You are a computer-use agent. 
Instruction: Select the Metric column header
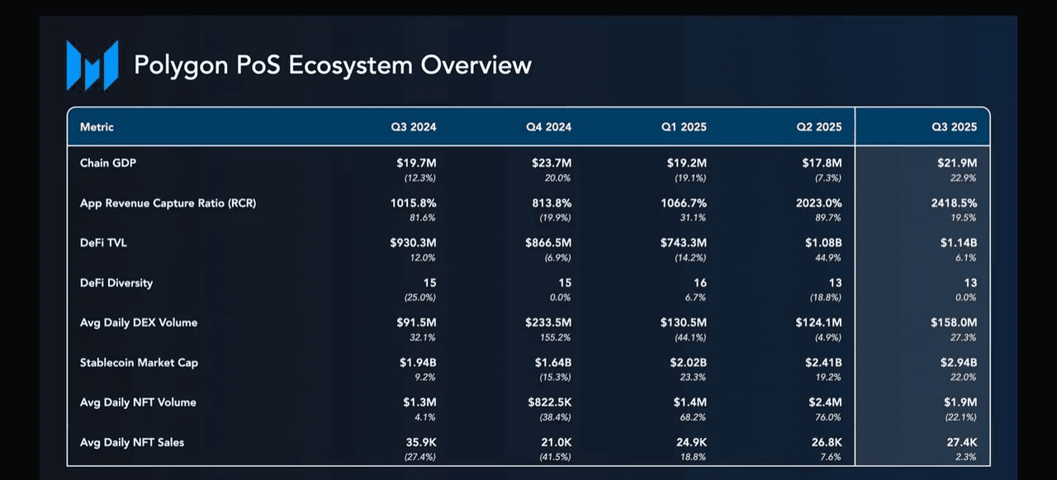(97, 127)
